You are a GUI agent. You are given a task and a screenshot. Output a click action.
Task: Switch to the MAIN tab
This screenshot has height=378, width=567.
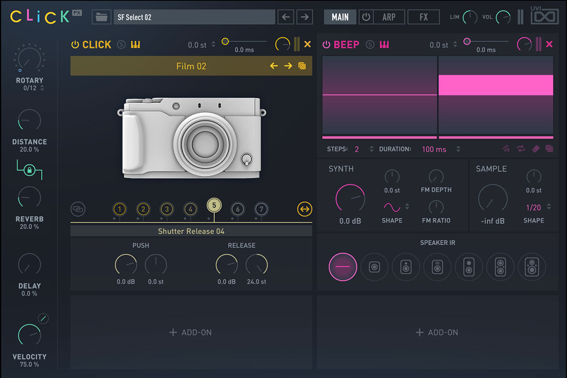[340, 17]
